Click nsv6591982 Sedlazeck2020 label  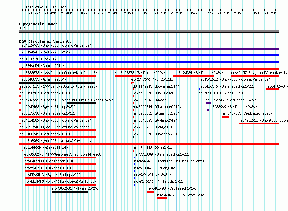tap(231, 100)
